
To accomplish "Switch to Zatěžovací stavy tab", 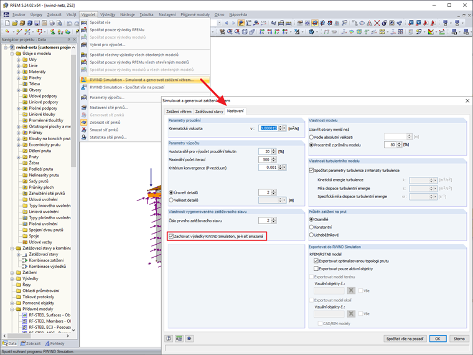I will [x=209, y=111].
